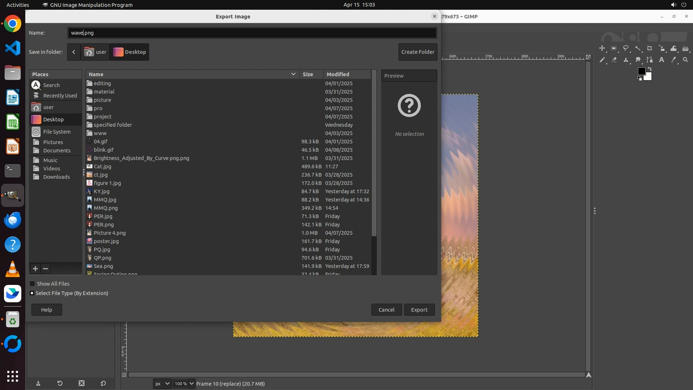Click the Export button
The width and height of the screenshot is (693, 390).
tap(419, 310)
